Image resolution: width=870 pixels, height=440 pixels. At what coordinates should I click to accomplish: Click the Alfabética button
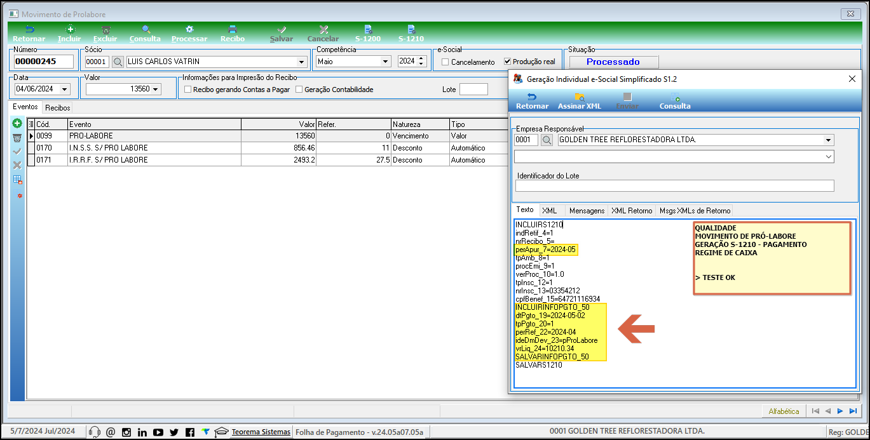[784, 411]
